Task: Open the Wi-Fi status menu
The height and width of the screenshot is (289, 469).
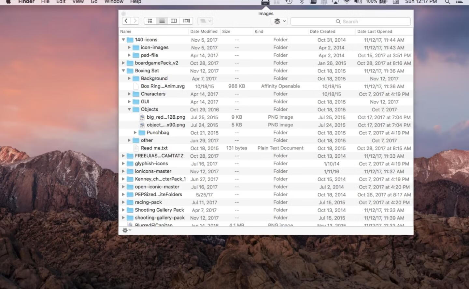Action: pos(347,2)
